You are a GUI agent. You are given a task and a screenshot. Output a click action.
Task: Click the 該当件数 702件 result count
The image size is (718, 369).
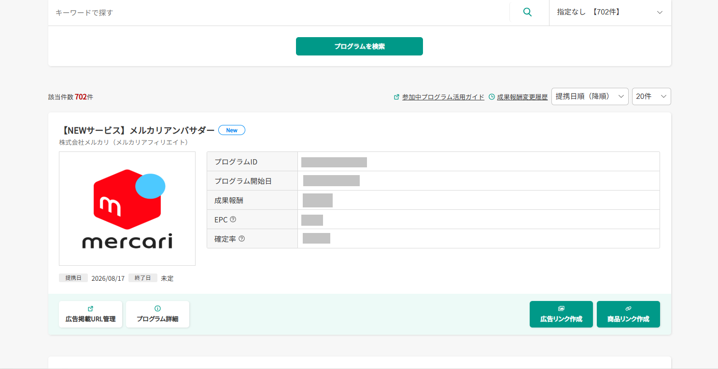70,97
